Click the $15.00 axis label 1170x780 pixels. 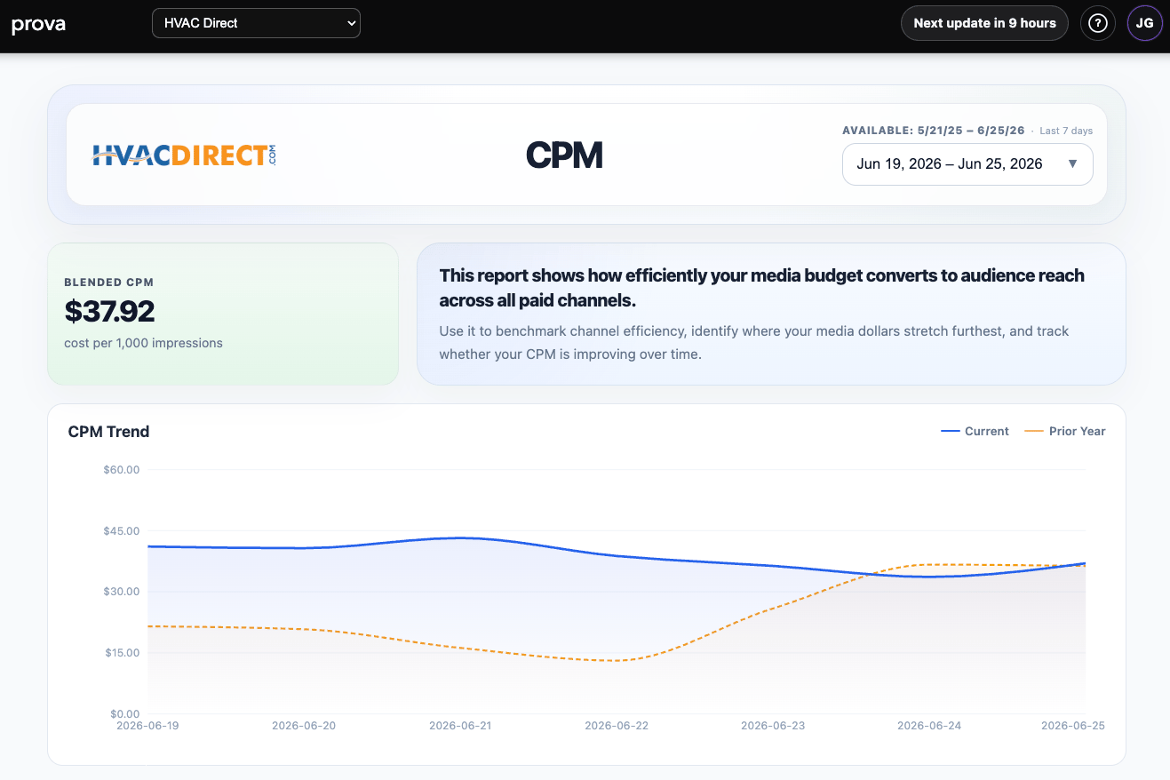122,653
